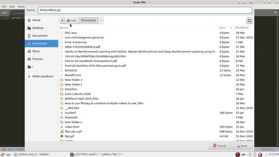Click the Cancel button
Viewport: 279px width, 157px height.
(219, 146)
